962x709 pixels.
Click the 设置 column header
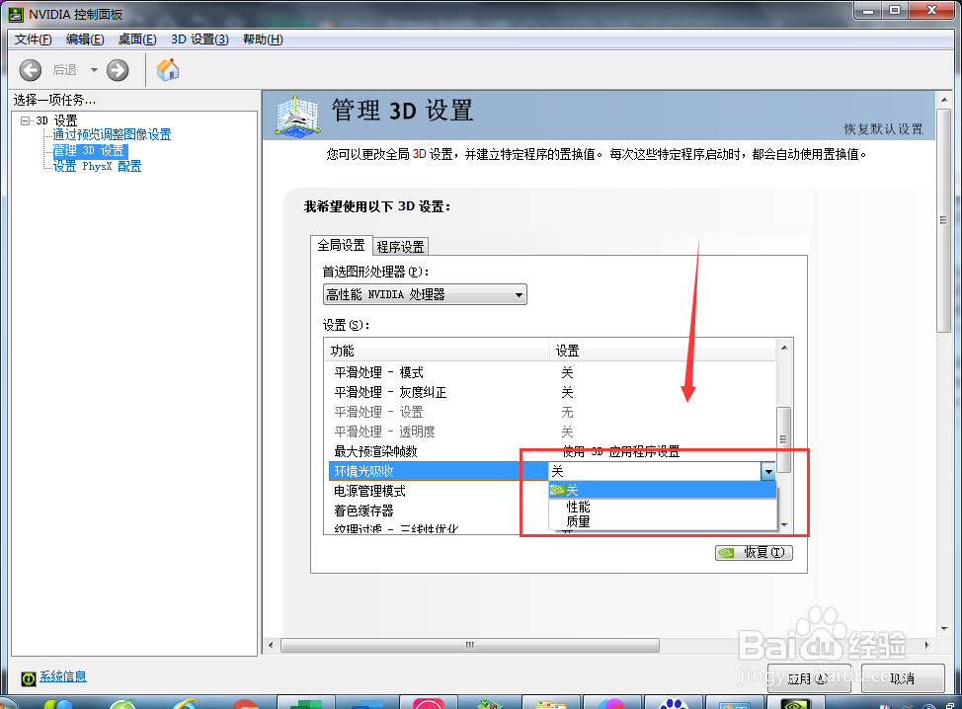(x=663, y=351)
